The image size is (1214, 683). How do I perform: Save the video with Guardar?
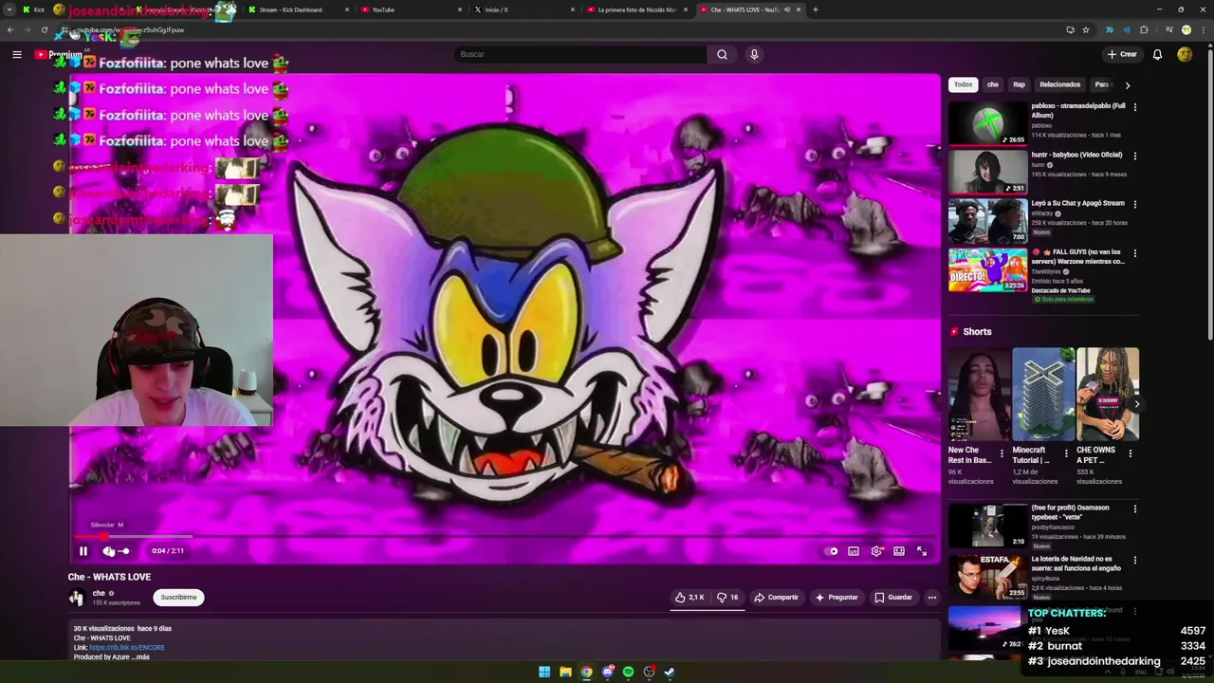pos(893,598)
